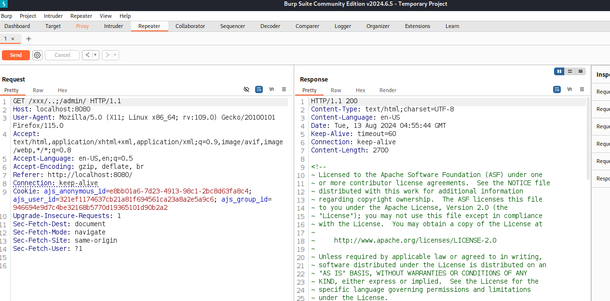The image size is (610, 301).
Task: Switch to the Target tab
Action: pyautogui.click(x=53, y=26)
